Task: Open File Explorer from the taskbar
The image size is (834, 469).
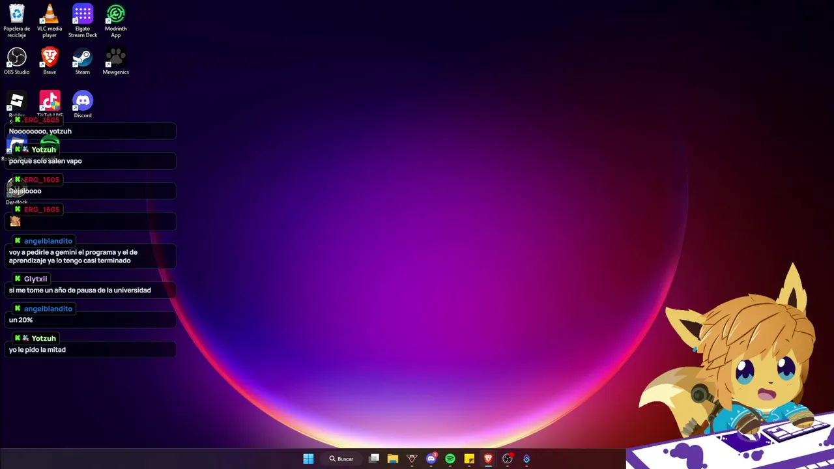Action: click(x=393, y=459)
